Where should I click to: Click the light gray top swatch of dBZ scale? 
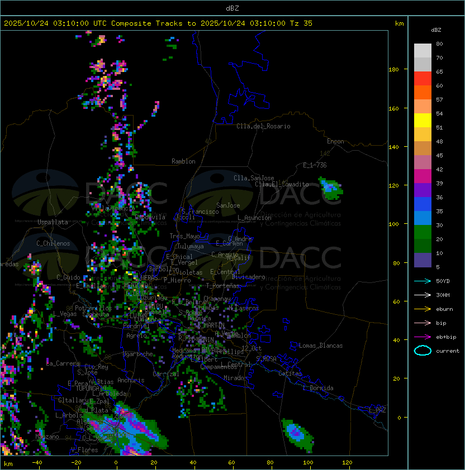coord(423,51)
